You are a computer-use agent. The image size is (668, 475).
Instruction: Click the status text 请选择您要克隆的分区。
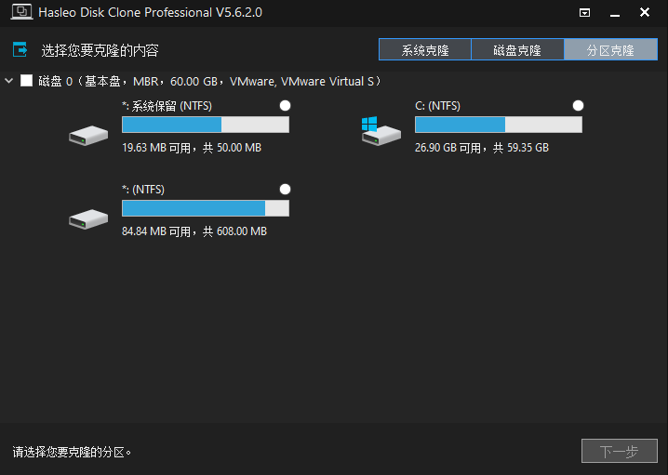click(x=72, y=452)
